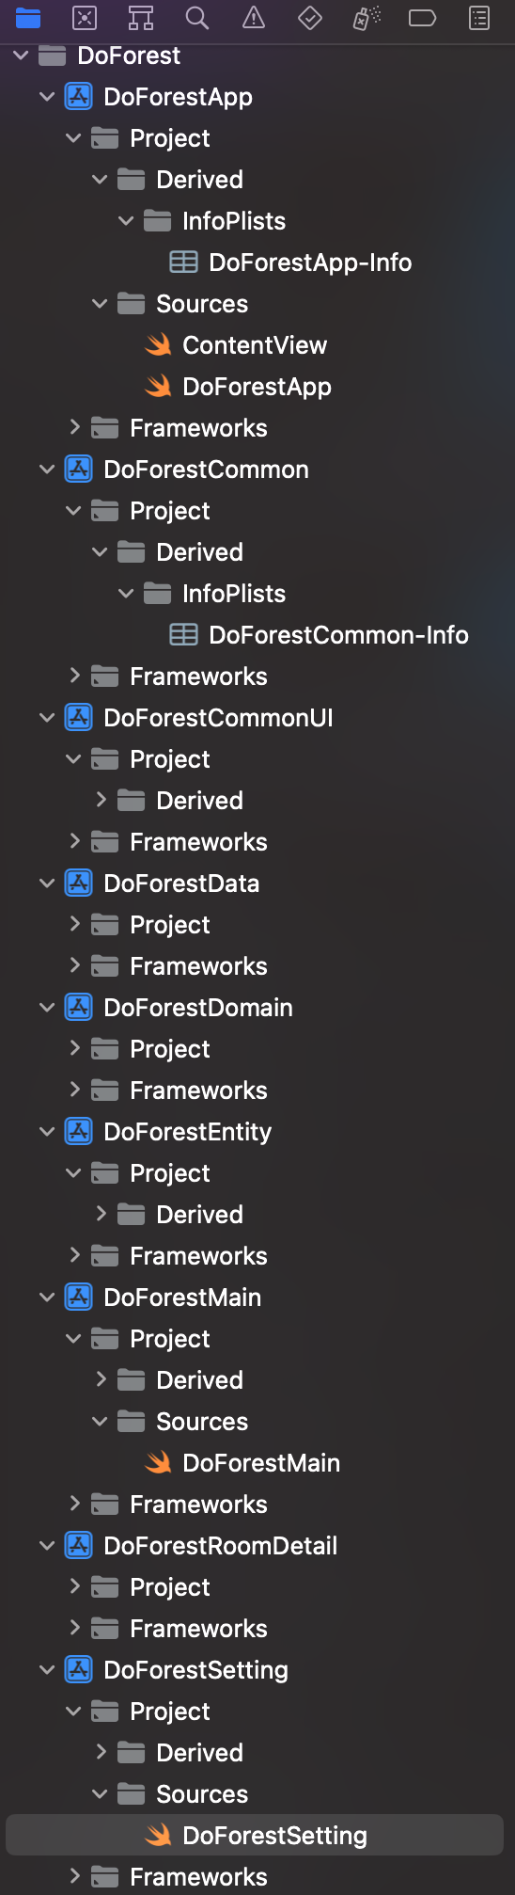The width and height of the screenshot is (515, 1895).
Task: Select the Project row under DoForestMain
Action: coord(257,1339)
